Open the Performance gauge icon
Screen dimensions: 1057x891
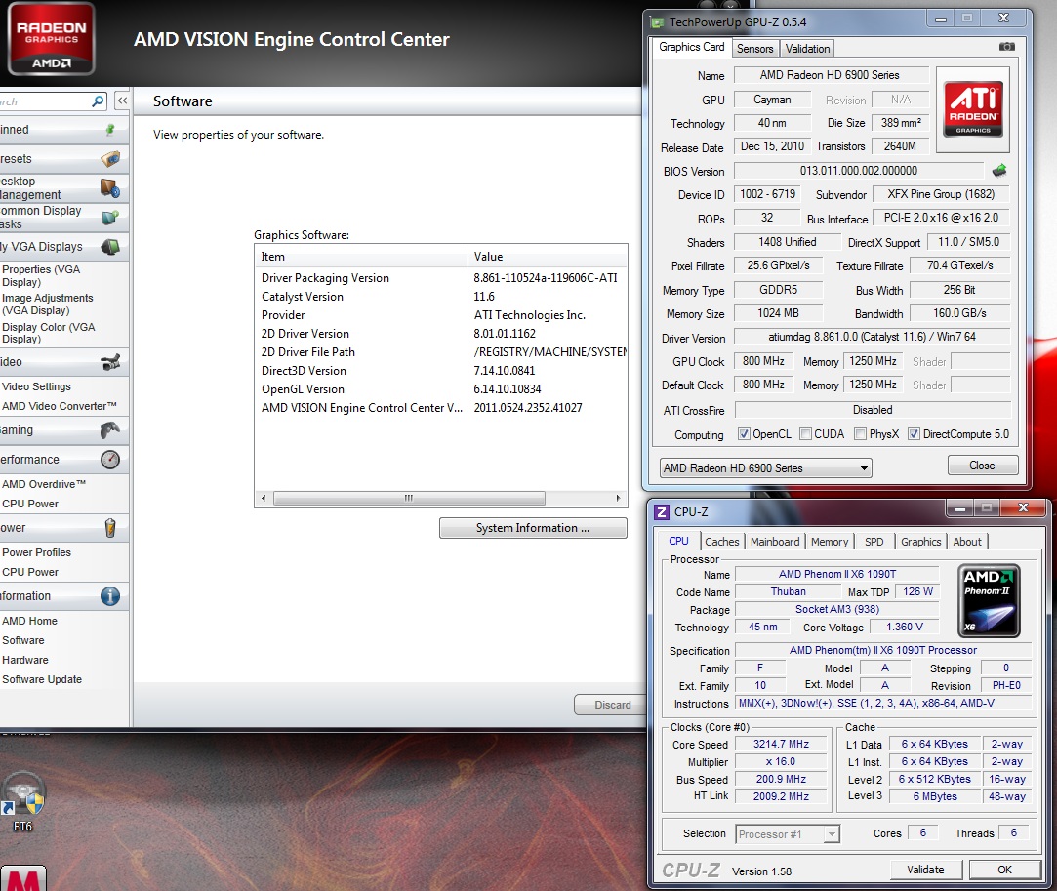[110, 460]
